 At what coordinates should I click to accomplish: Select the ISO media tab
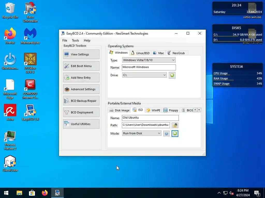tap(138, 110)
